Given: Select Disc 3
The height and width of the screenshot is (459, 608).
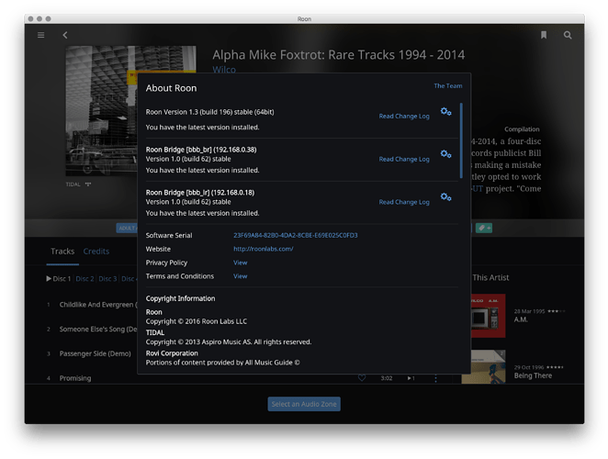Looking at the screenshot, I should tap(107, 279).
